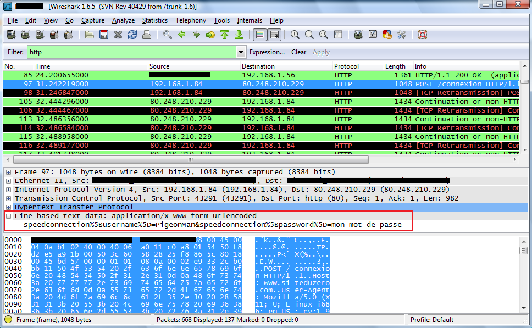Image resolution: width=532 pixels, height=328 pixels.
Task: Open the Find packet magnifier icon
Action: click(x=168, y=35)
